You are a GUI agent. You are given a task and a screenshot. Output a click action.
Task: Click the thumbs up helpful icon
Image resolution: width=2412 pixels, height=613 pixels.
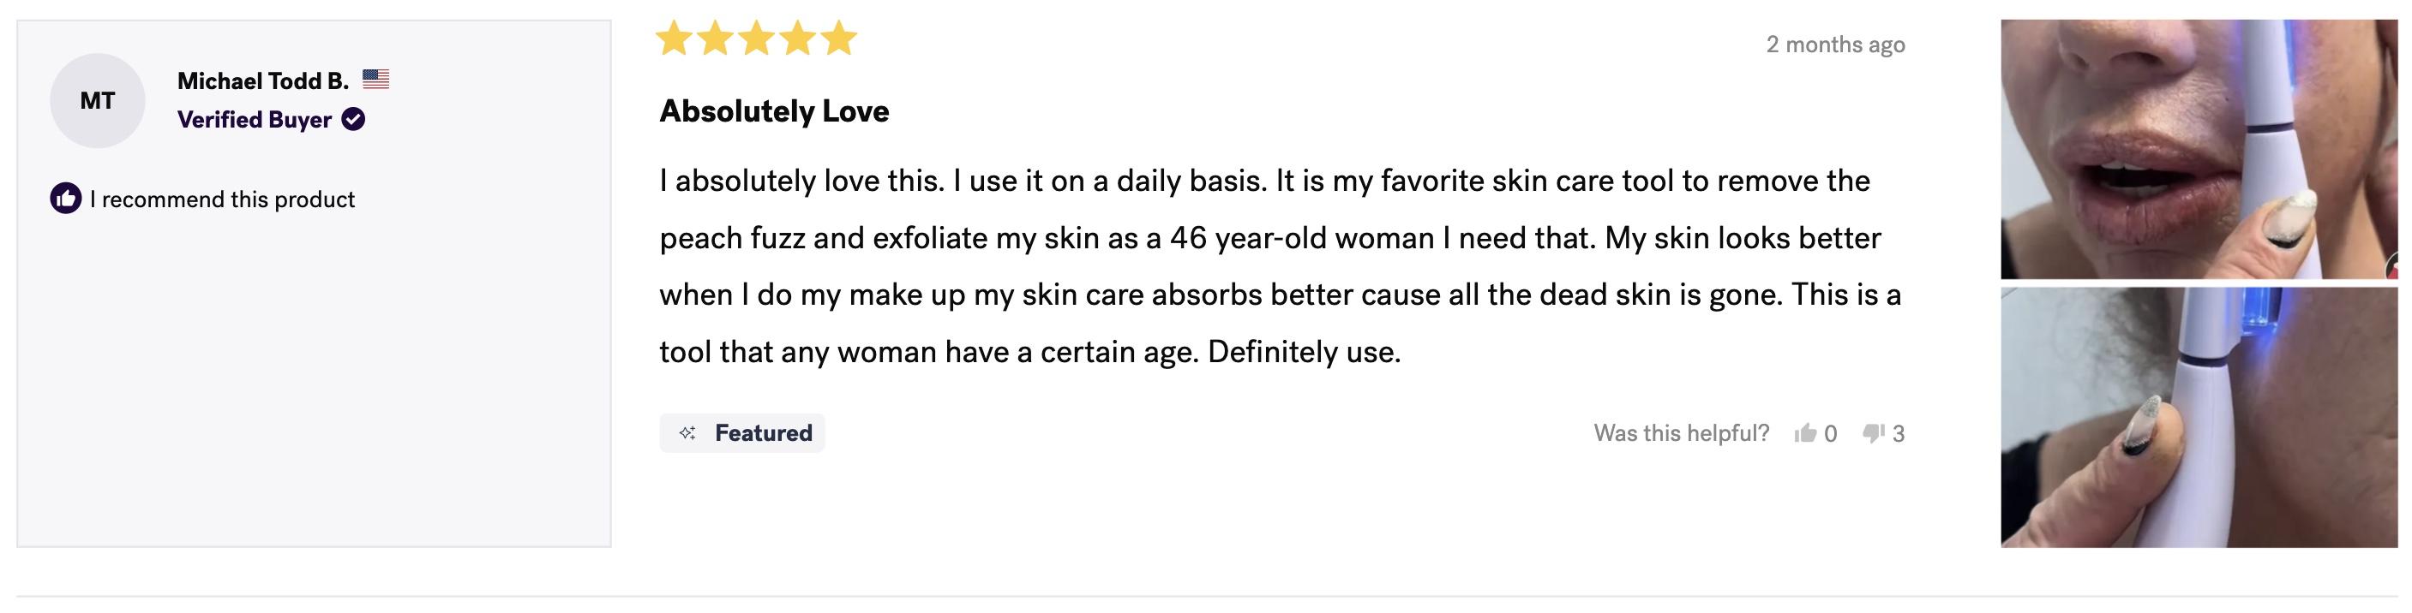click(x=1804, y=433)
